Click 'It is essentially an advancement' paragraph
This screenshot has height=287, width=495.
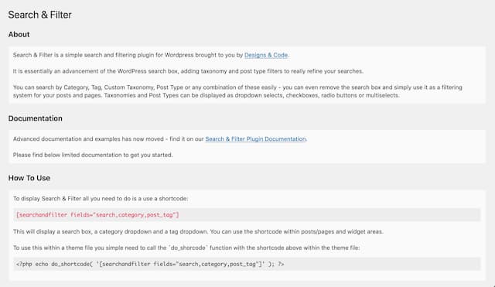[x=188, y=71]
